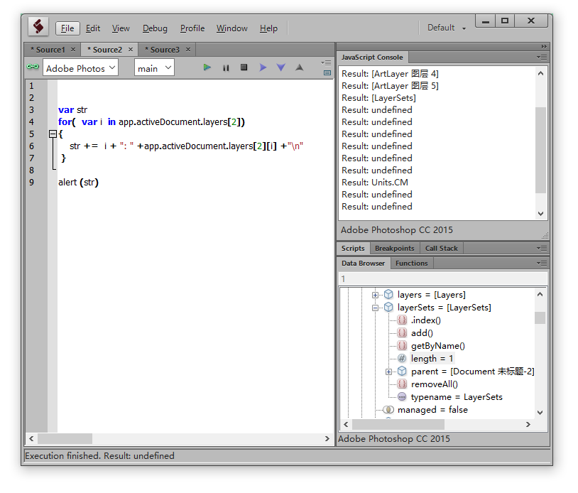Click line number 4 in the gutter
Image resolution: width=578 pixels, height=493 pixels.
click(x=31, y=121)
